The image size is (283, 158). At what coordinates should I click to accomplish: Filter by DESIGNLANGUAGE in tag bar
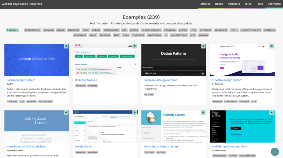(151, 30)
